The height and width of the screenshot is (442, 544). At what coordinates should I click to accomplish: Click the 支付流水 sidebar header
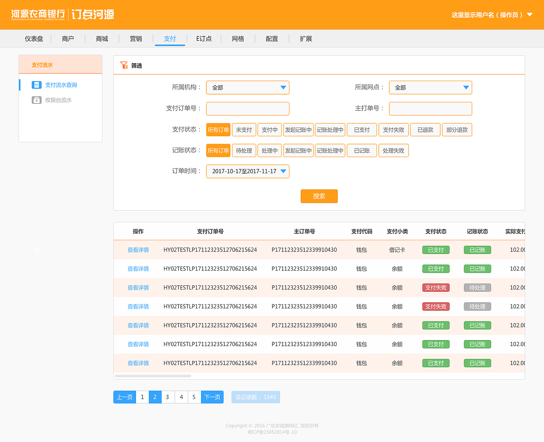coord(60,65)
